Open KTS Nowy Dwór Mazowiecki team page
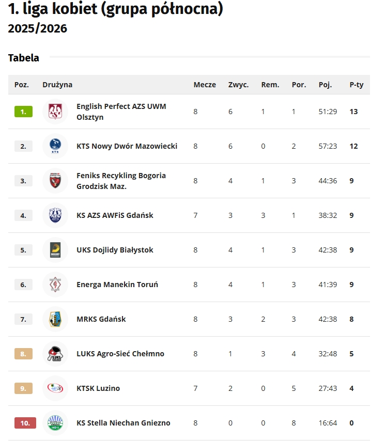 [x=127, y=146]
